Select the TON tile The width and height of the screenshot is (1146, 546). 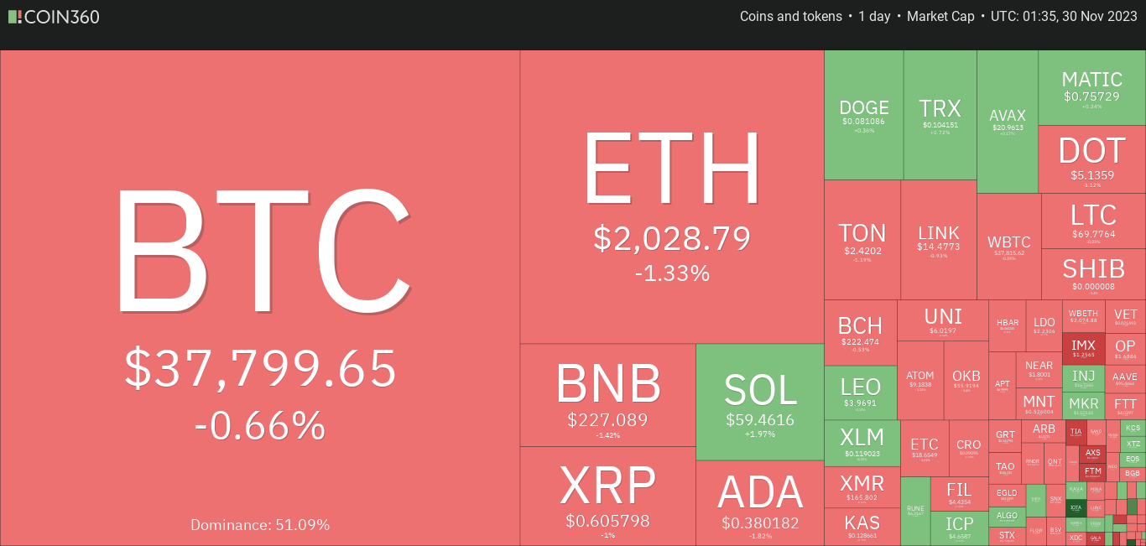pyautogui.click(x=862, y=240)
